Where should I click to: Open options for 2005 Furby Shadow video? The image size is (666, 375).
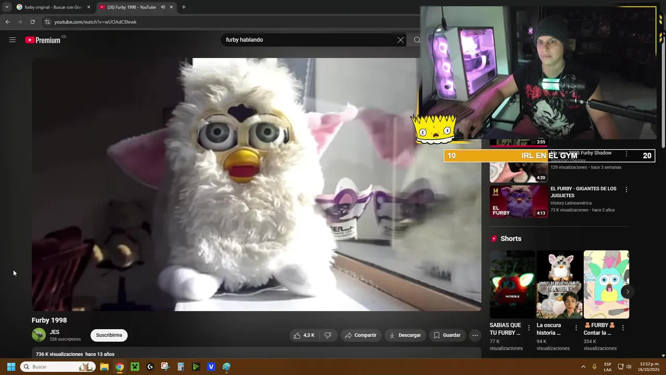click(626, 154)
